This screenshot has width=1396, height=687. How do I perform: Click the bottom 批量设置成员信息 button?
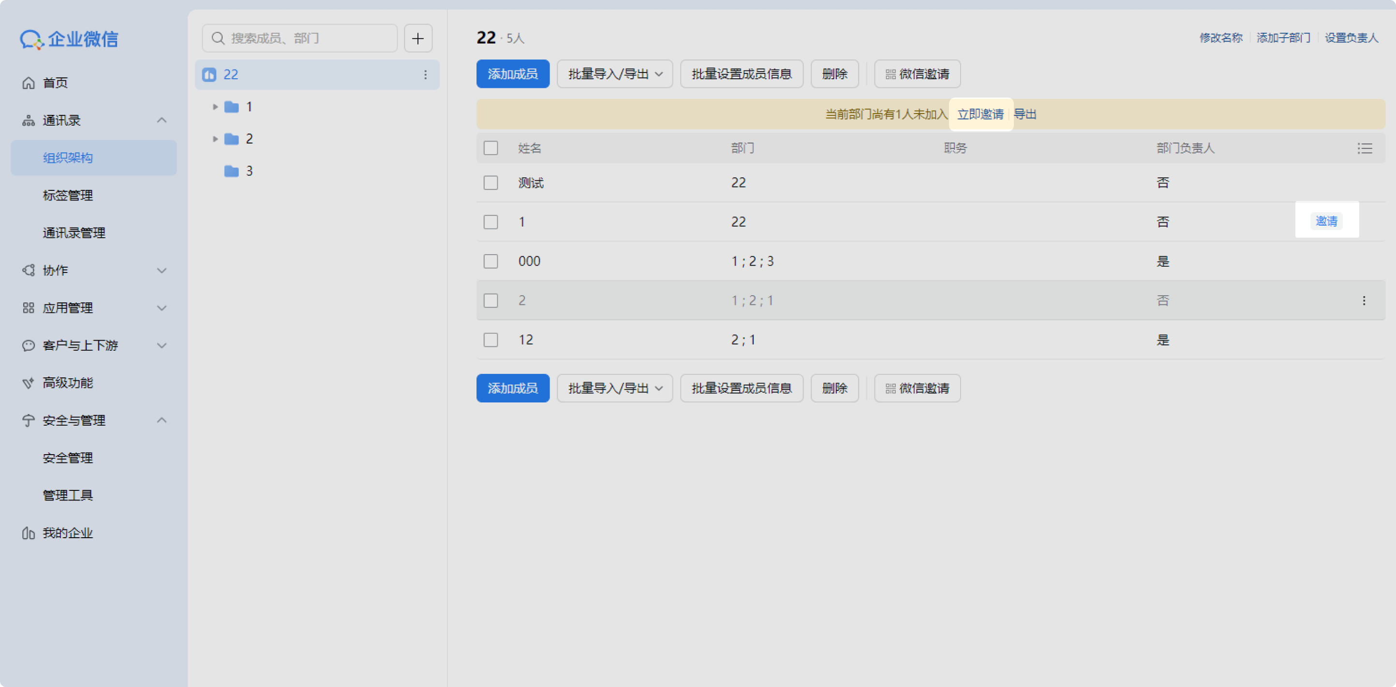click(742, 388)
